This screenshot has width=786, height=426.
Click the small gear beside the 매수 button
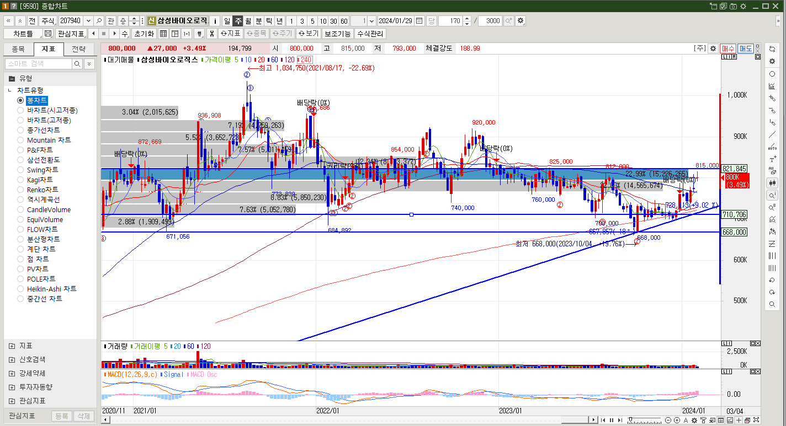713,48
